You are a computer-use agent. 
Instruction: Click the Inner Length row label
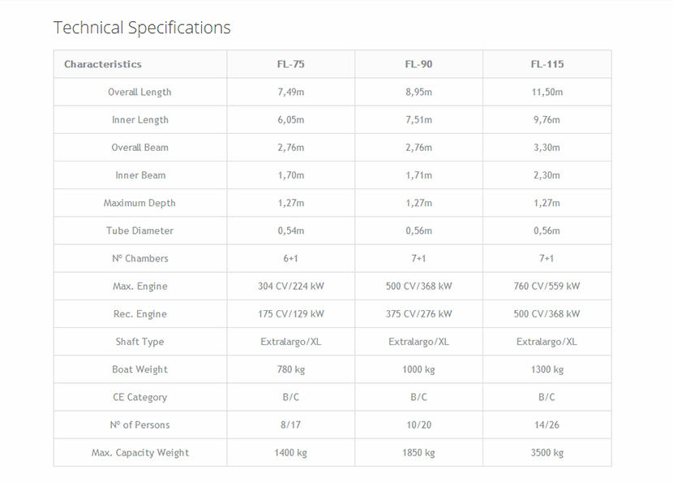pyautogui.click(x=139, y=120)
